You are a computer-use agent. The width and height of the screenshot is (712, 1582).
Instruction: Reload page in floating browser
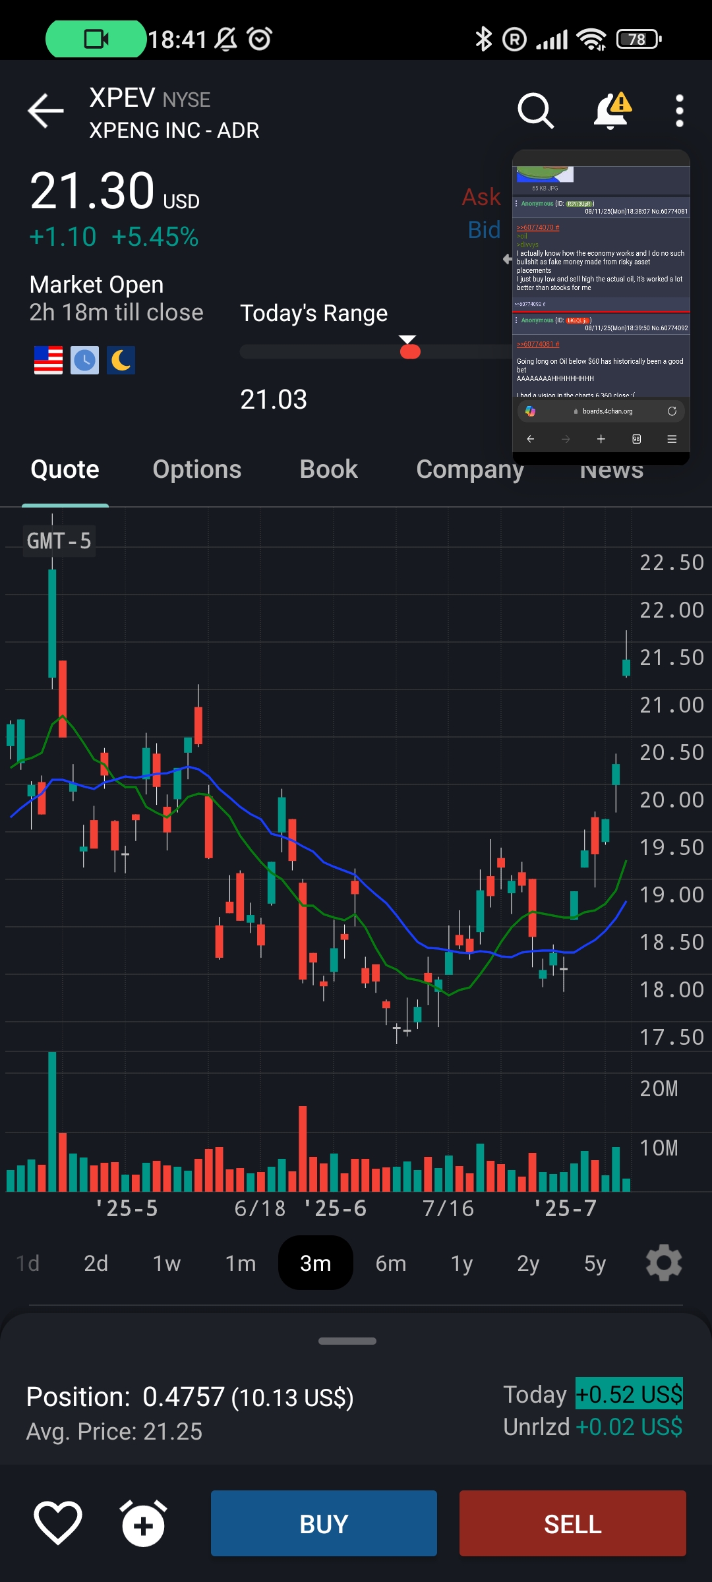point(672,411)
